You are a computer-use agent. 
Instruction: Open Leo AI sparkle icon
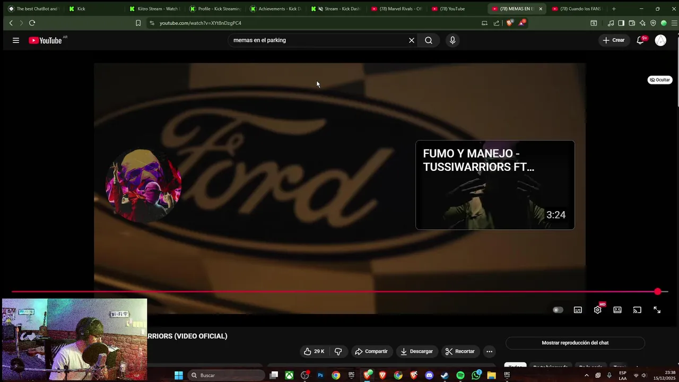point(642,23)
